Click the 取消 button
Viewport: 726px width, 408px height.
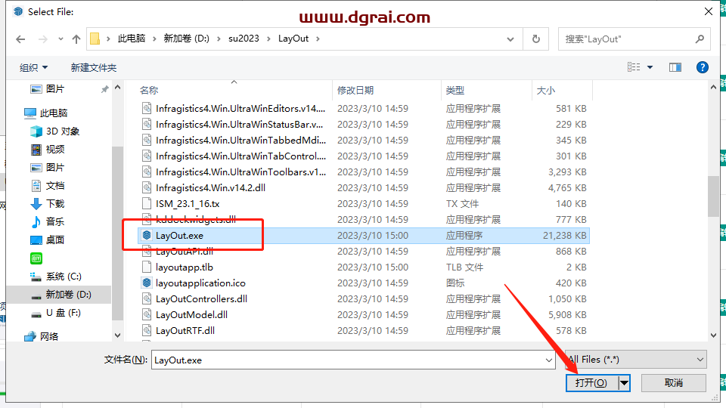pos(674,383)
